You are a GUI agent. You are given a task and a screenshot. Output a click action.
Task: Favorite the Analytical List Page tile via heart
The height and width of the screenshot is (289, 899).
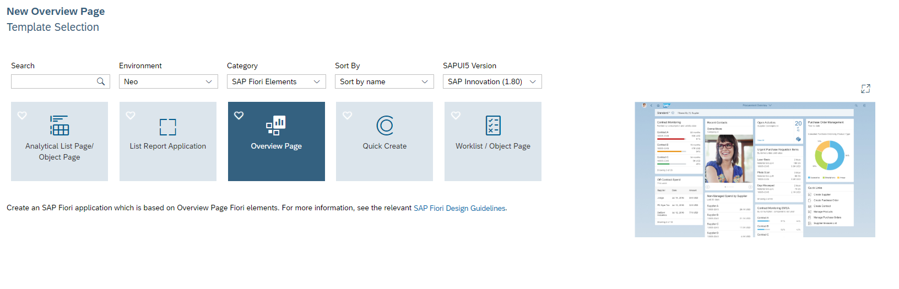click(22, 116)
